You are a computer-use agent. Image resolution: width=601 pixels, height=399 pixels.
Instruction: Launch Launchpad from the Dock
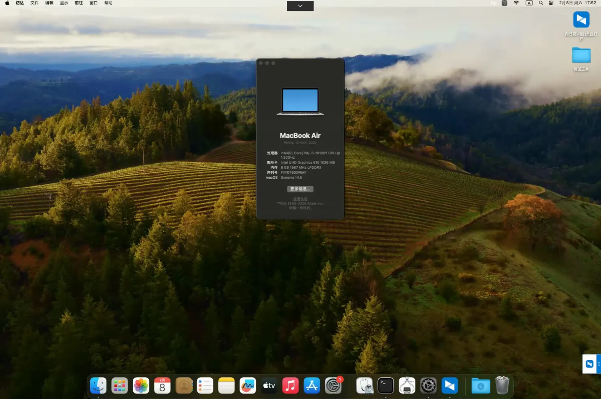(120, 386)
